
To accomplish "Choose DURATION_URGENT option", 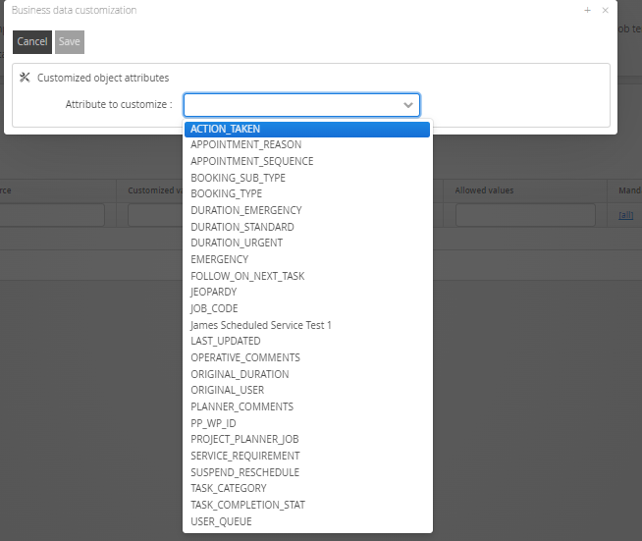I will (307, 243).
